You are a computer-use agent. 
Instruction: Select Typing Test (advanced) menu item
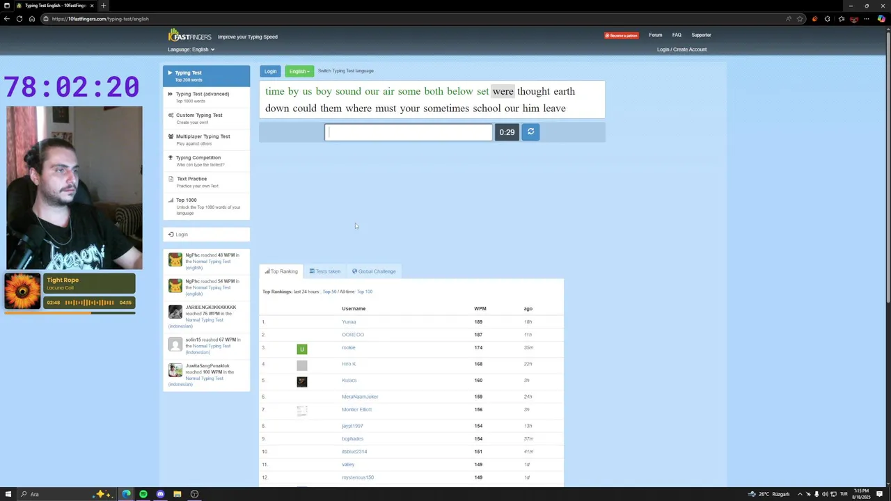[206, 97]
